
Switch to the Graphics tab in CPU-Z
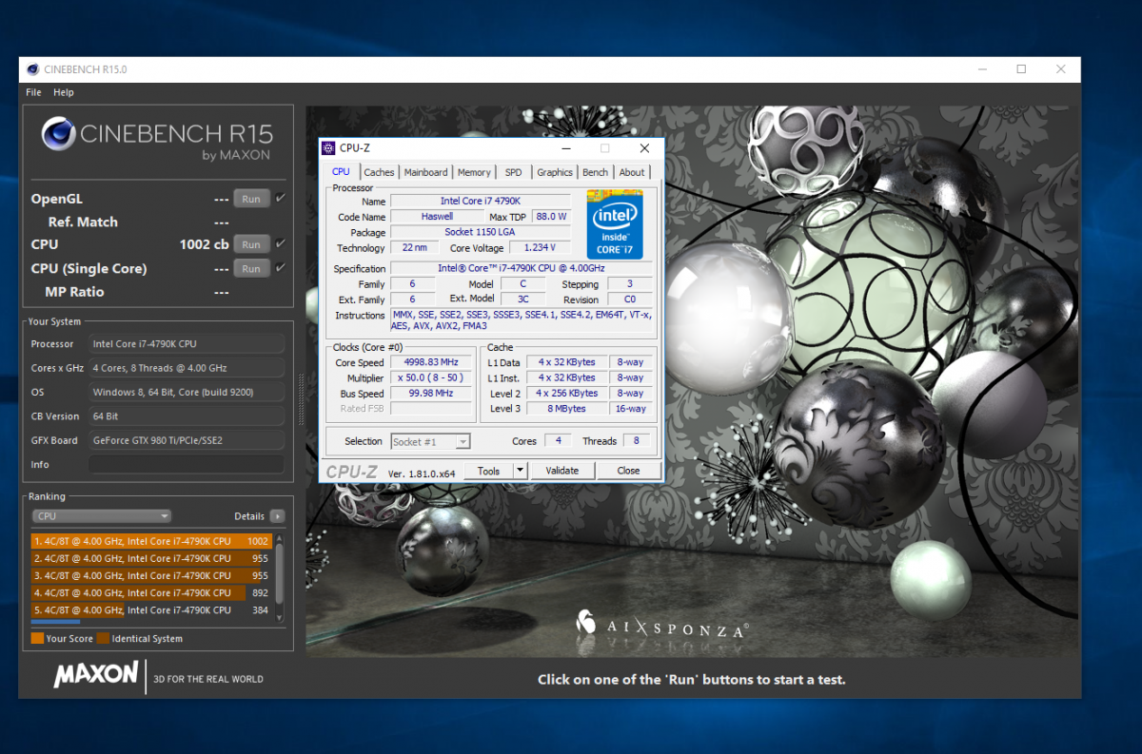(x=555, y=172)
